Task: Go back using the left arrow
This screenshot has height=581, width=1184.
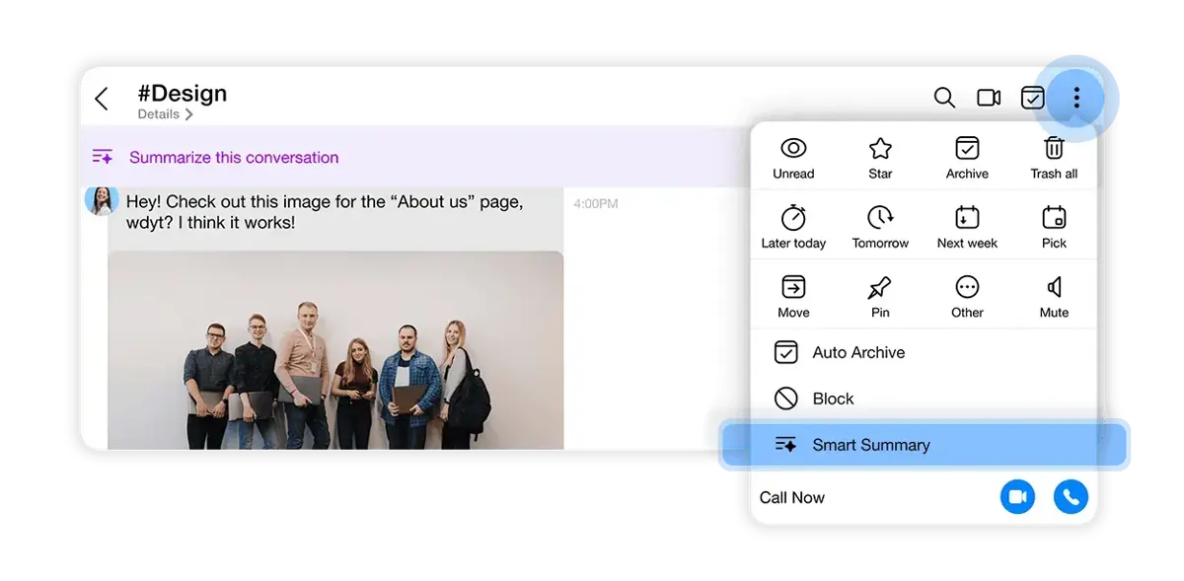Action: click(x=101, y=99)
